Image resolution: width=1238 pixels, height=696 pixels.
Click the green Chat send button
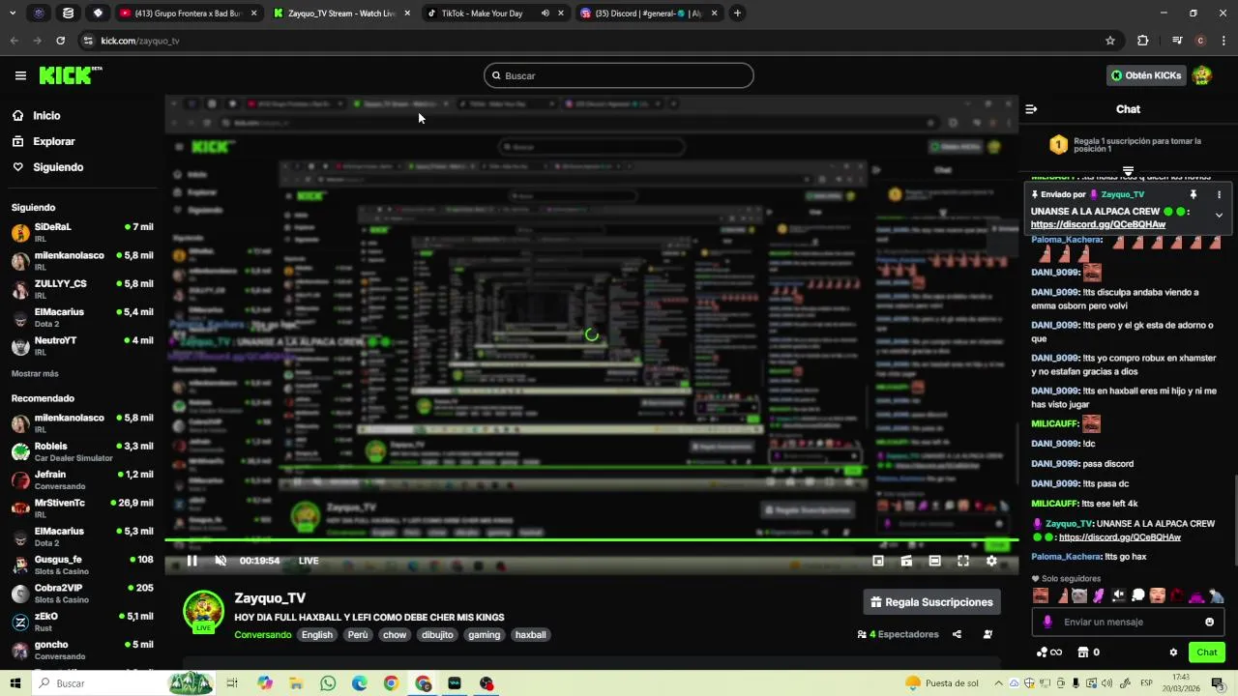pyautogui.click(x=1206, y=652)
